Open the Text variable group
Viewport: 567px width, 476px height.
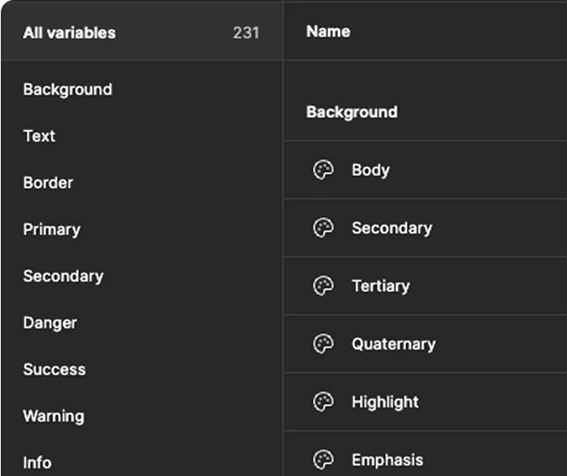pos(39,136)
